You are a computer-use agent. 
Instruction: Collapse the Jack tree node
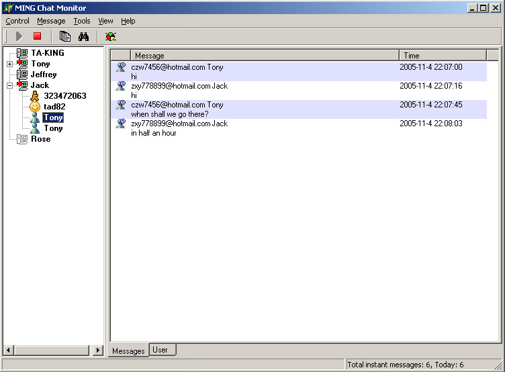(x=9, y=86)
